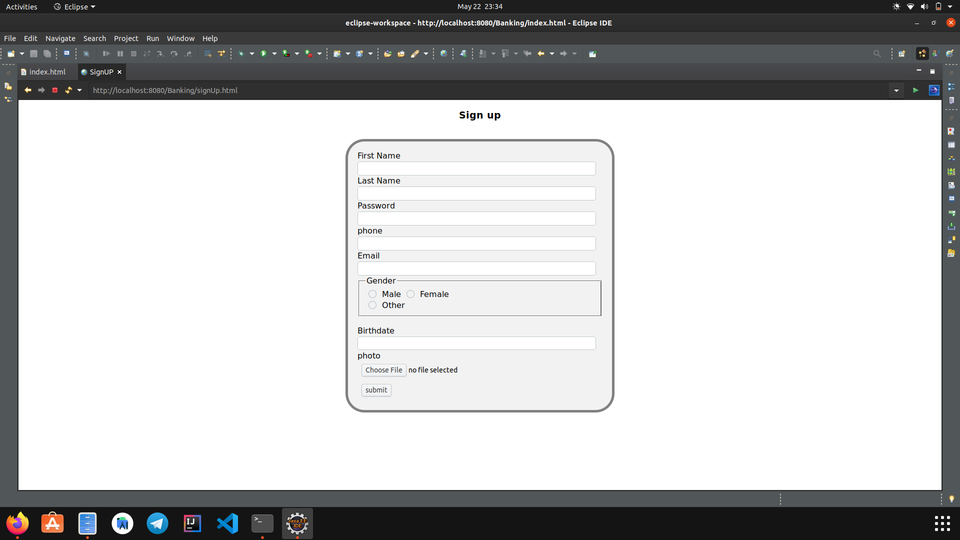
Task: Select the Other gender radio button
Action: 372,305
